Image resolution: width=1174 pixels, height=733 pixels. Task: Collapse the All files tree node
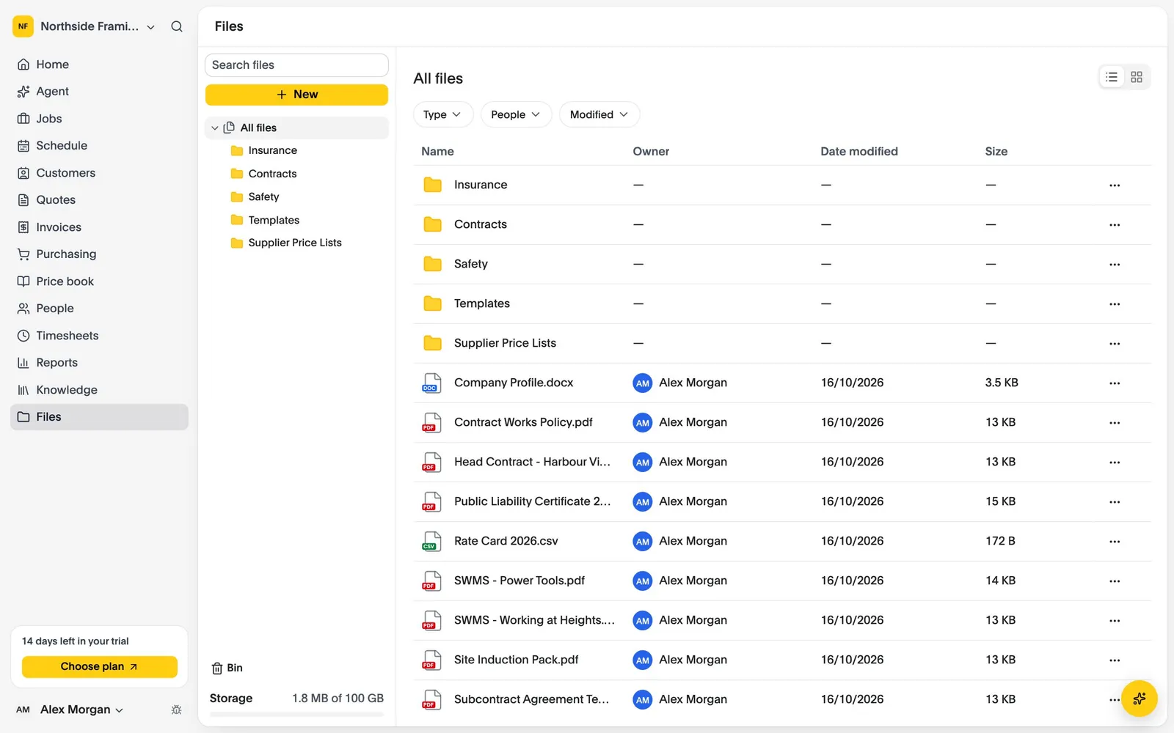(214, 128)
